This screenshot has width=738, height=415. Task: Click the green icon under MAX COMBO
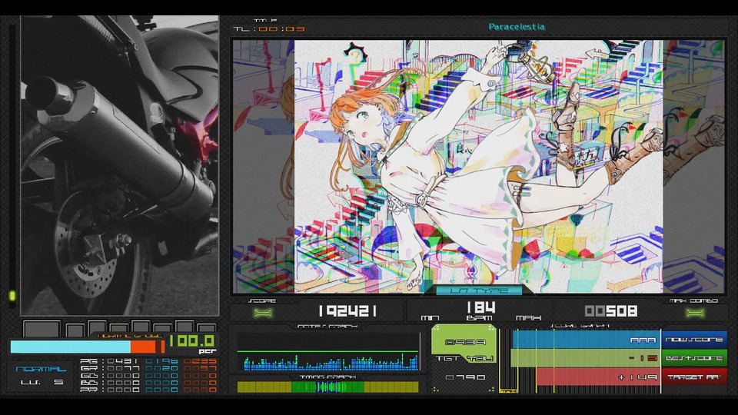point(695,313)
